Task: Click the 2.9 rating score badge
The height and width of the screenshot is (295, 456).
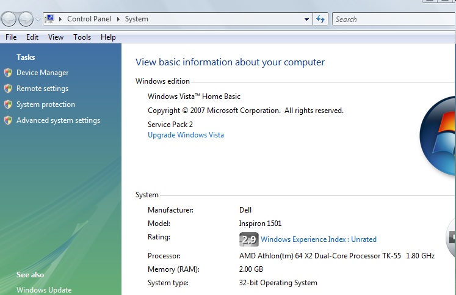Action: (249, 239)
